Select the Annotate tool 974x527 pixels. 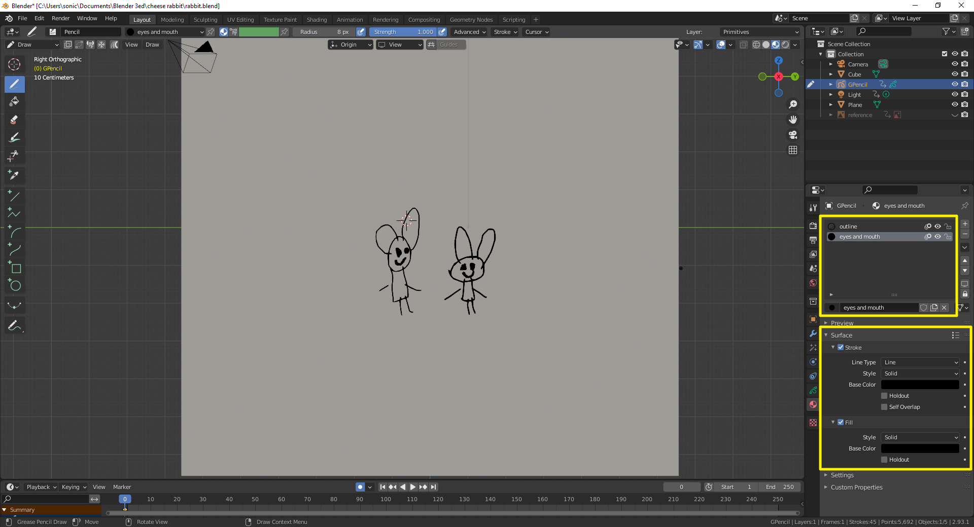coord(15,325)
